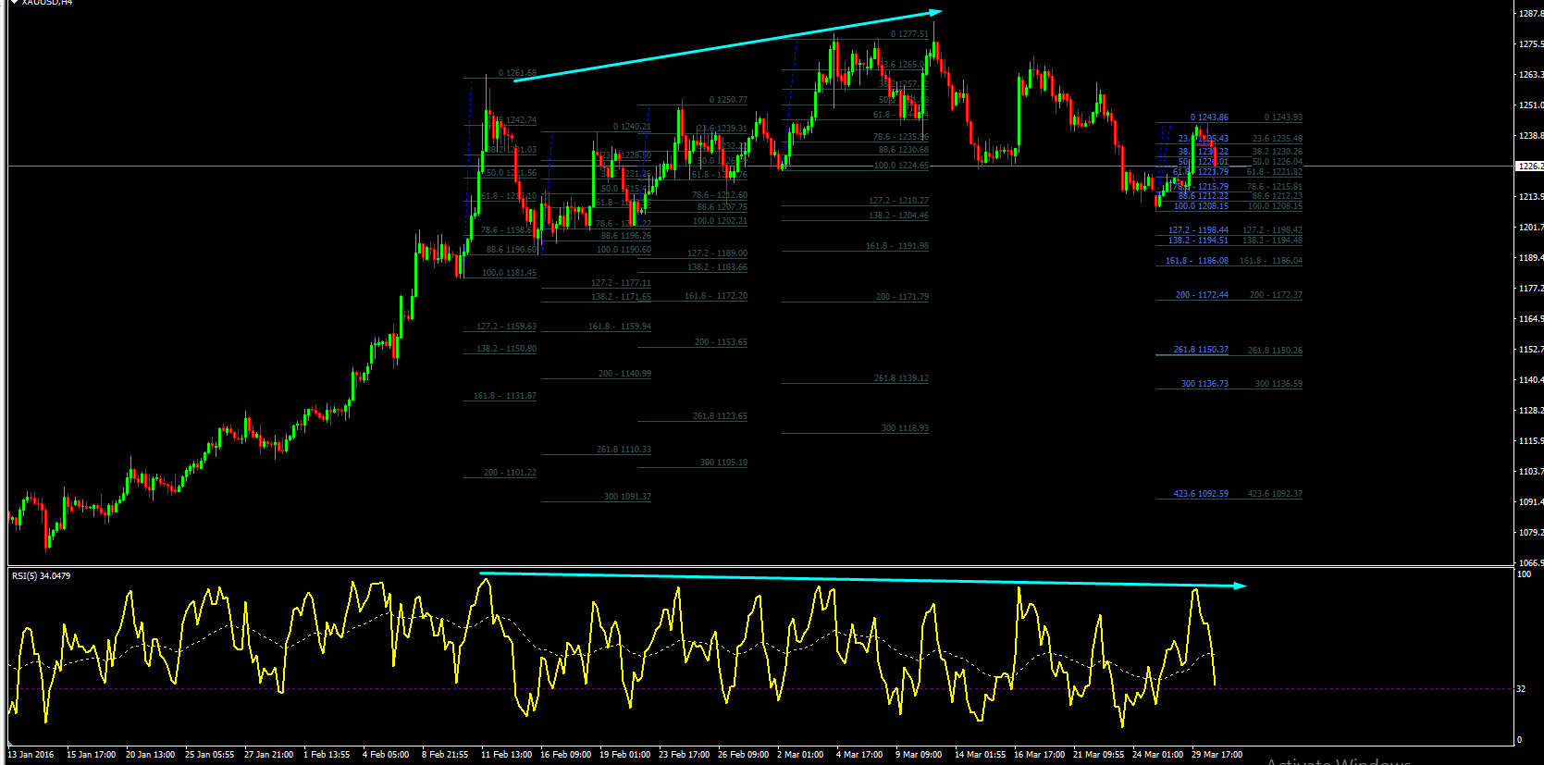Click the gray 38.2 1230.26 label
The width and height of the screenshot is (1544, 765).
[x=1277, y=152]
